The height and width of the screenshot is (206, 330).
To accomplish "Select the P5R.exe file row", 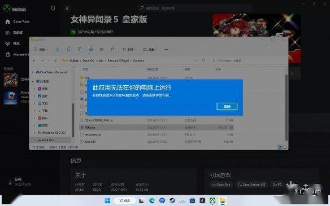I will coord(157,128).
